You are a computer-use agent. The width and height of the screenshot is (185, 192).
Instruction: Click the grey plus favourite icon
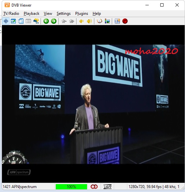(72, 21)
